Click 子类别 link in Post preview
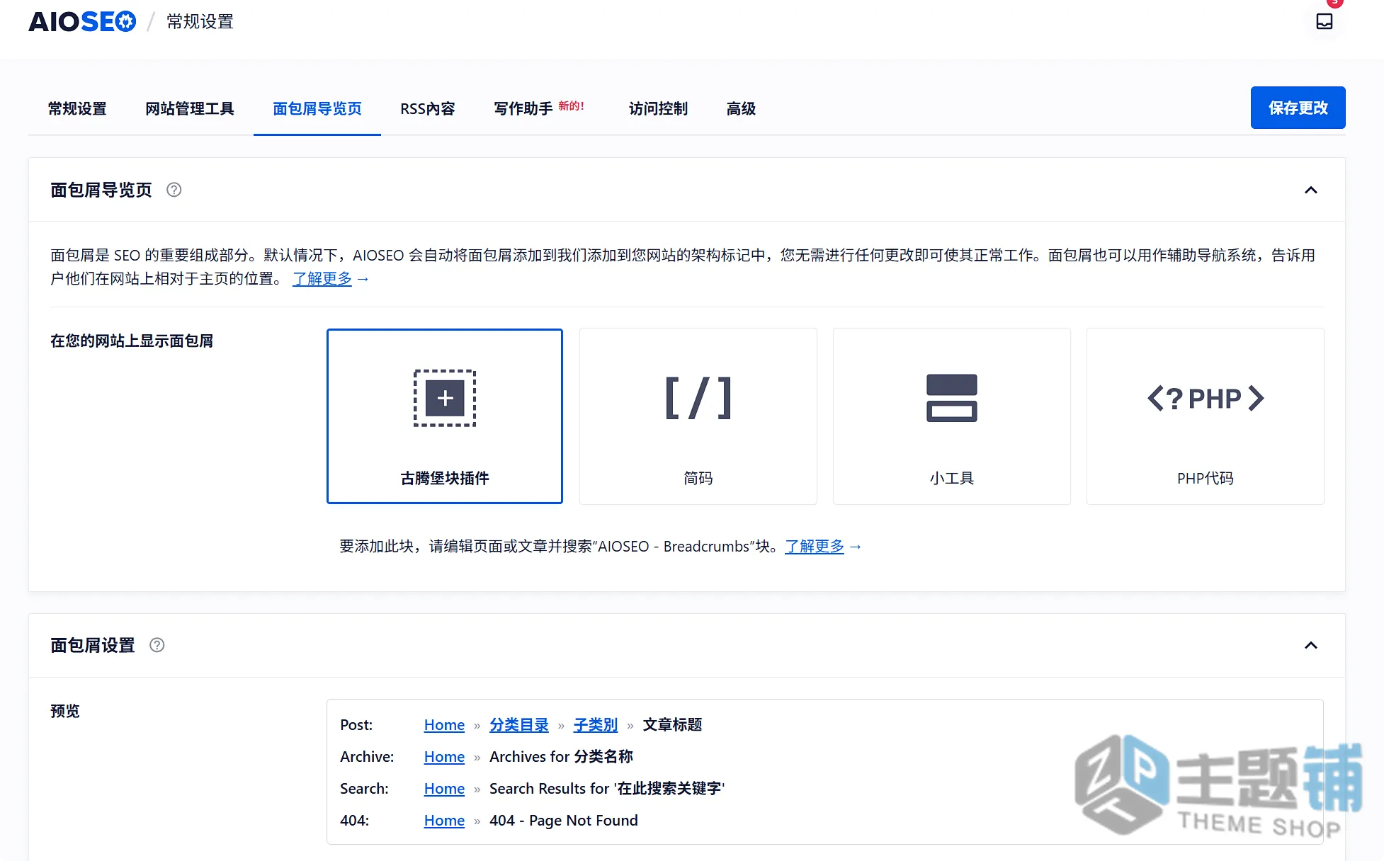Viewport: 1384px width, 861px height. point(596,724)
